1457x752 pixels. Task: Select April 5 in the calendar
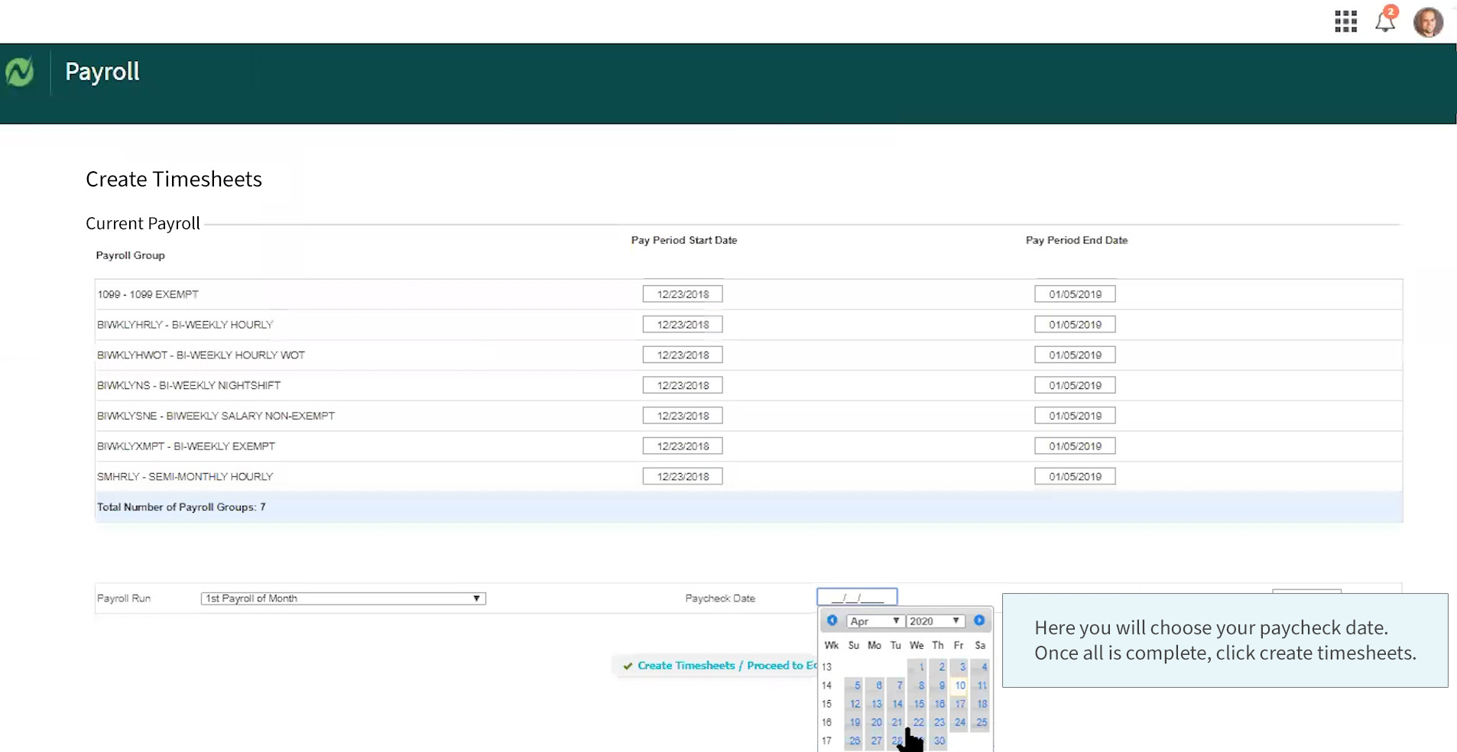854,686
